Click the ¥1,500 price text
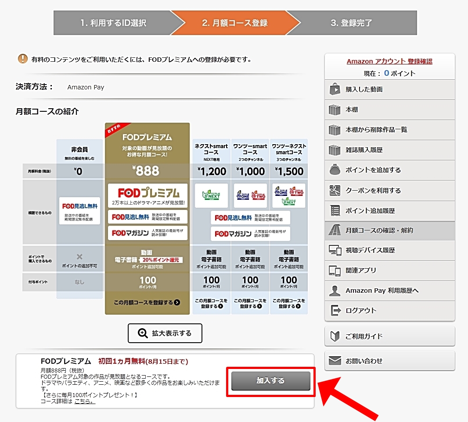The height and width of the screenshot is (422, 468). coord(289,171)
